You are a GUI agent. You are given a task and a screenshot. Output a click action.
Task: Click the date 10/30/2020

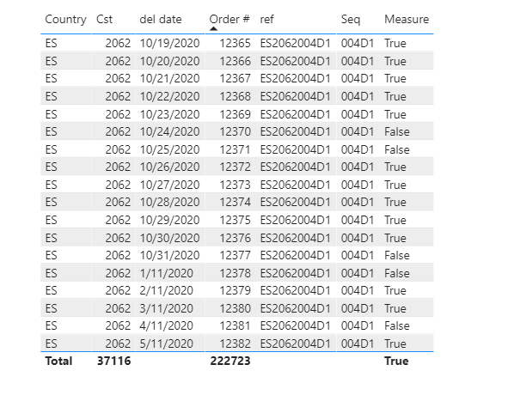tap(169, 238)
